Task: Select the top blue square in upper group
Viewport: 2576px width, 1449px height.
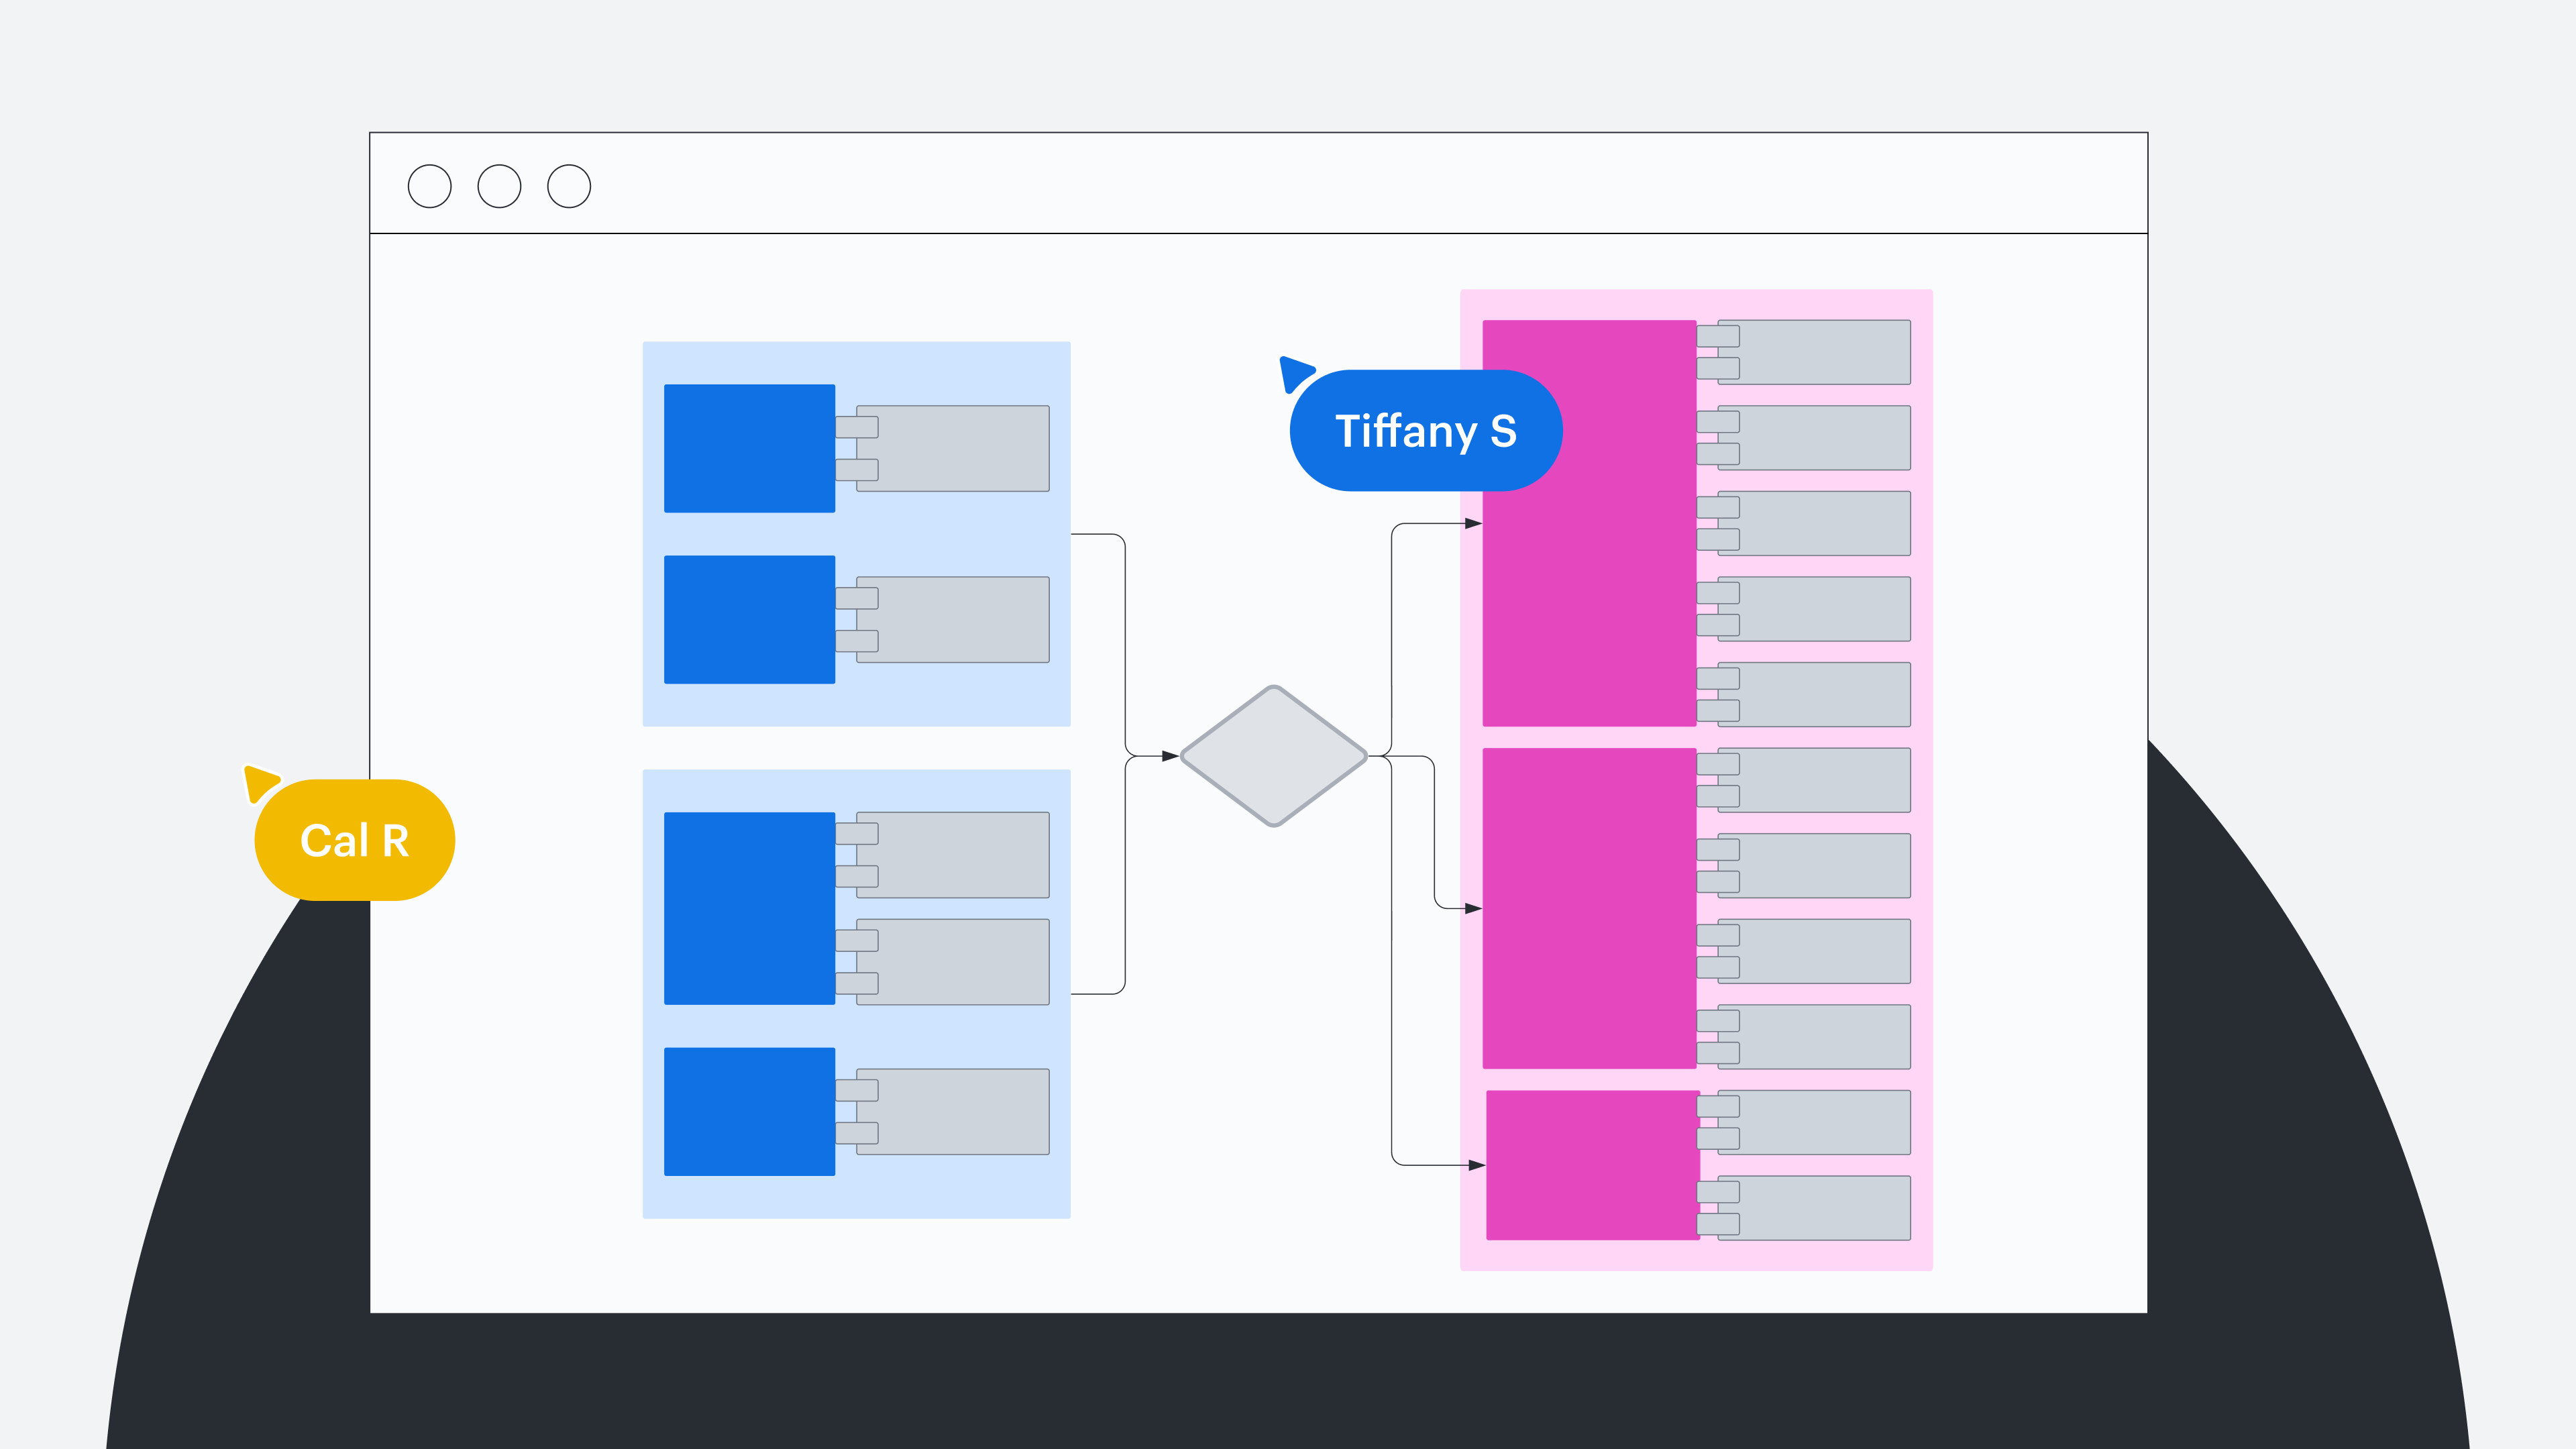Action: 749,448
